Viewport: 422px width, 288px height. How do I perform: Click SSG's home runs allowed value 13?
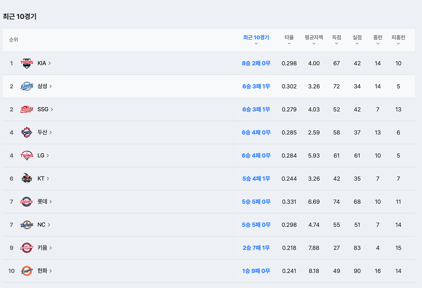(x=398, y=109)
